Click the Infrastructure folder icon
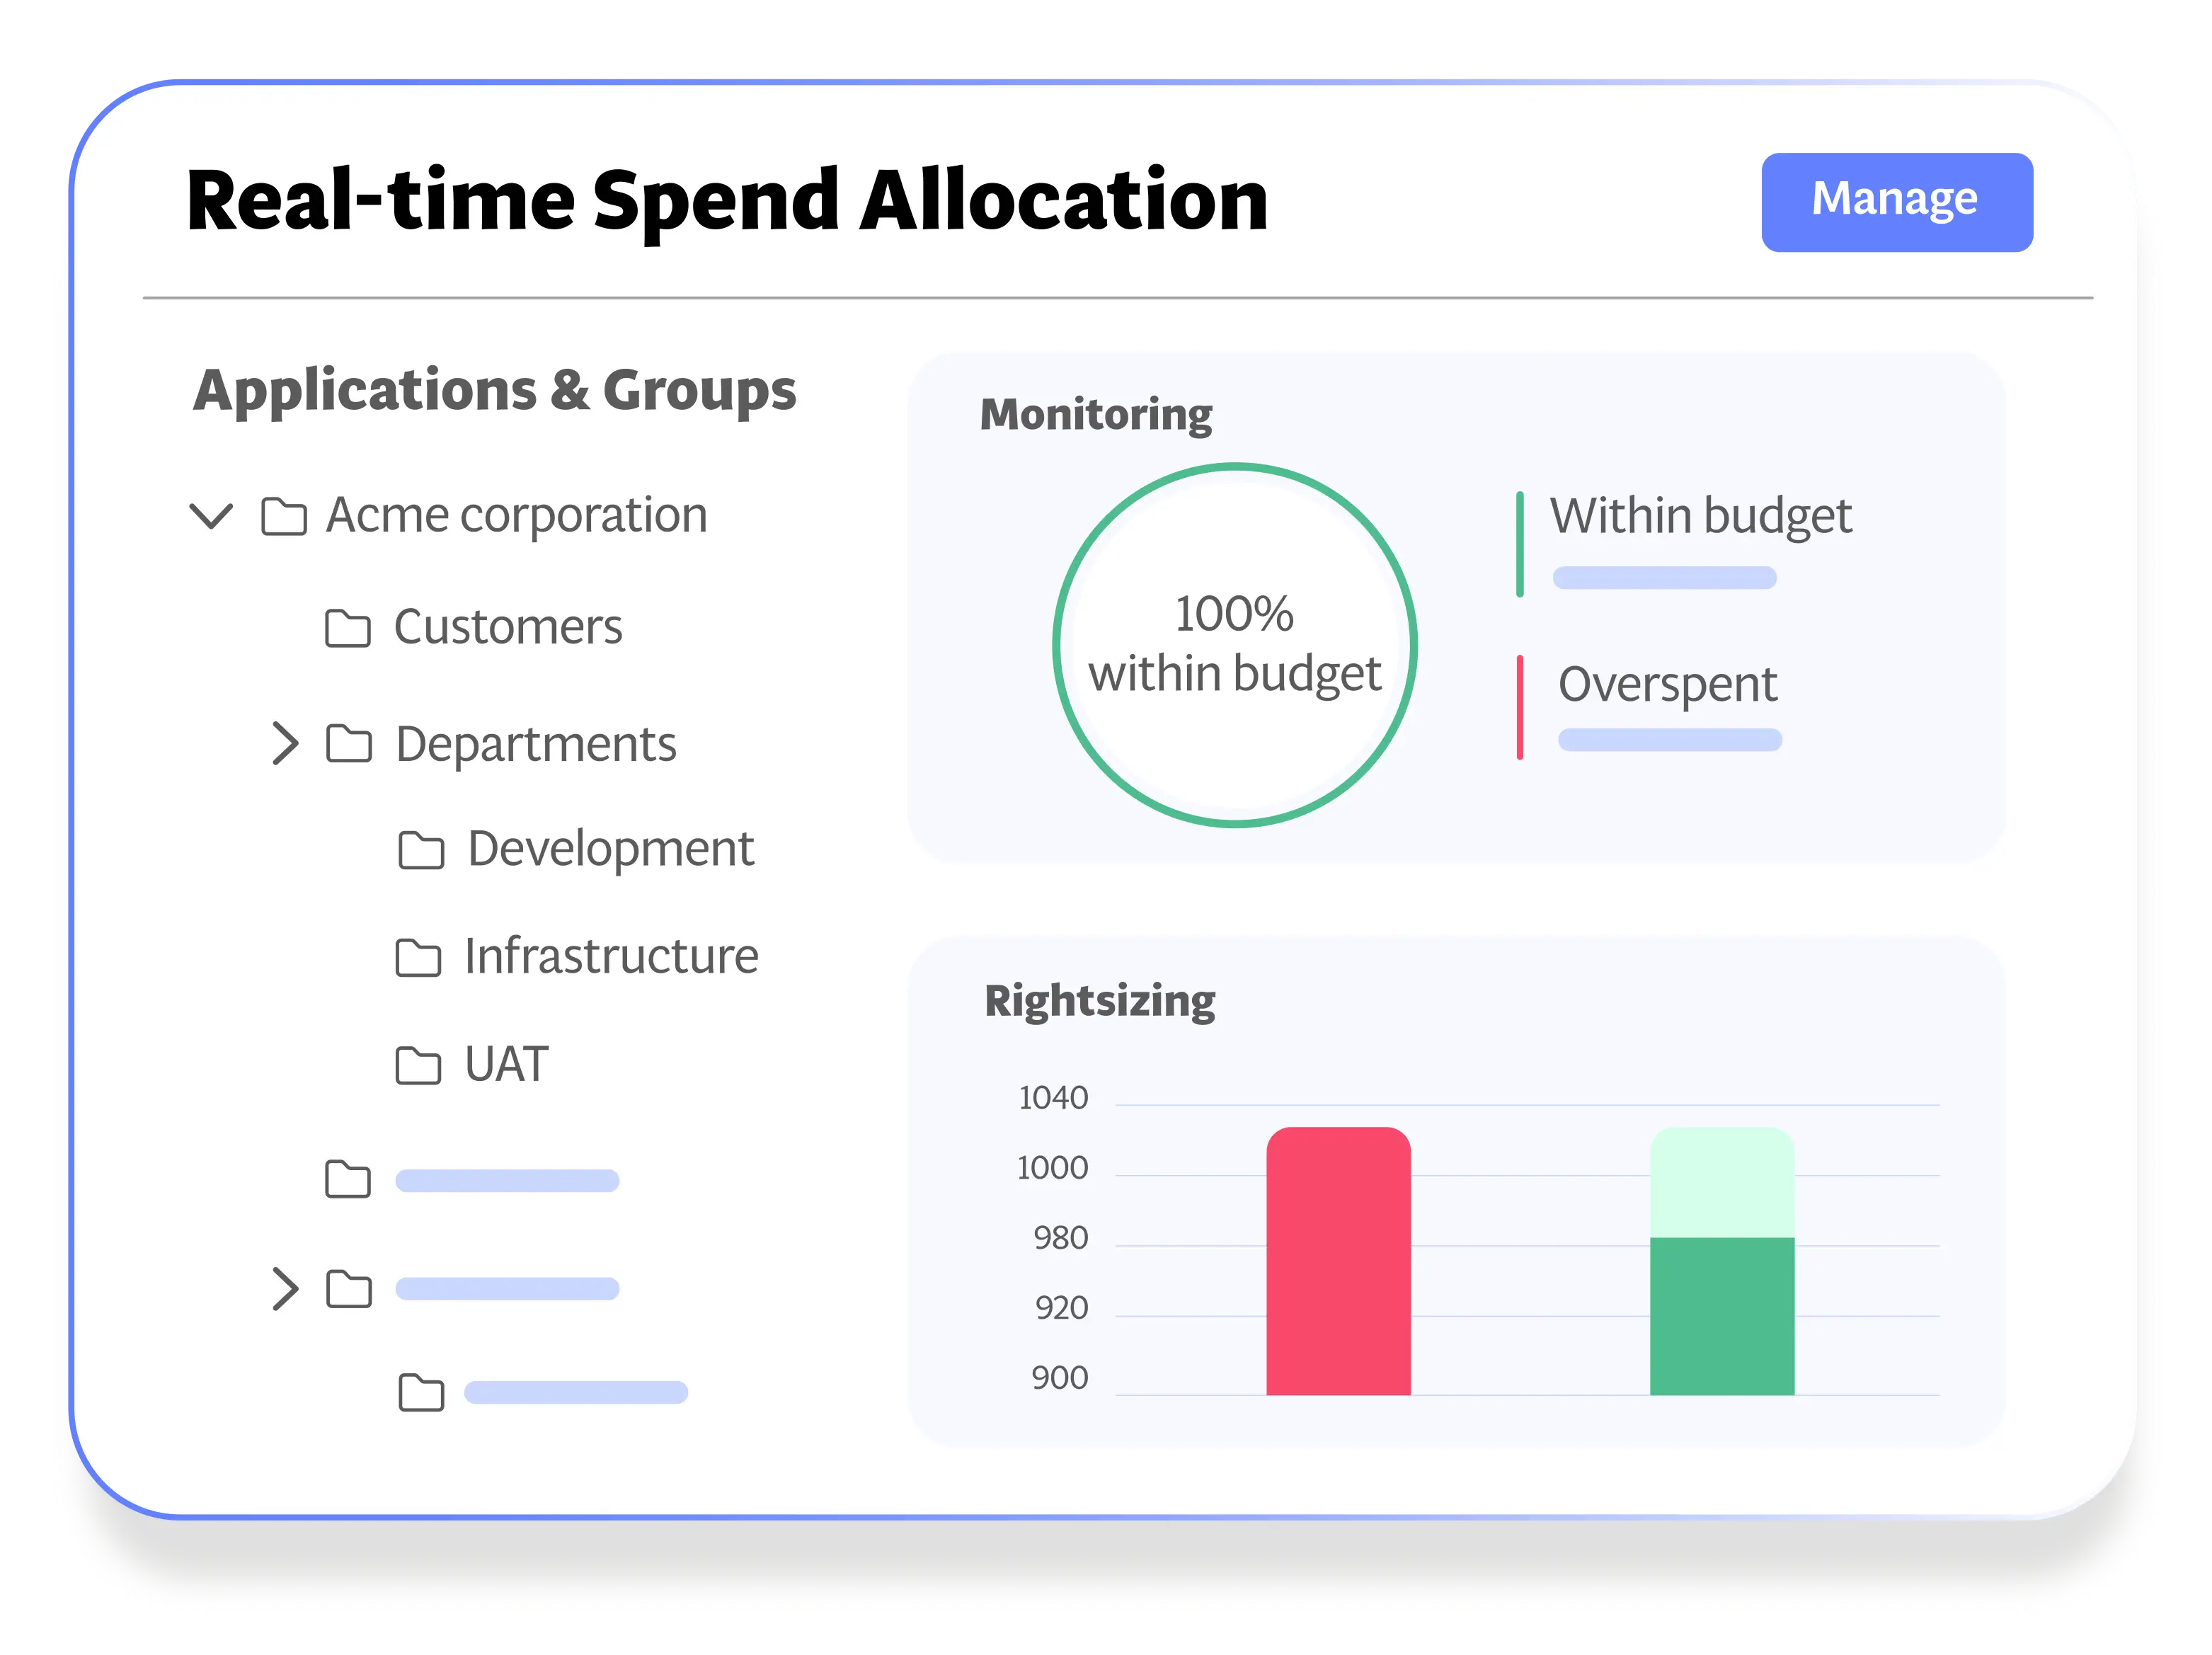This screenshot has height=1655, width=2212. [418, 958]
